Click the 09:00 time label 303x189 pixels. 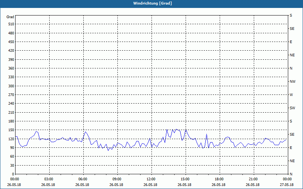coord(117,179)
